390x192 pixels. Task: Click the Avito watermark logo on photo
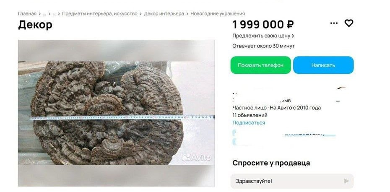(x=197, y=157)
